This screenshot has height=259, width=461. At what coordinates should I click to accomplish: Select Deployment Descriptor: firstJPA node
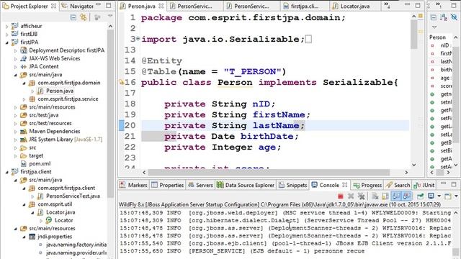(67, 50)
